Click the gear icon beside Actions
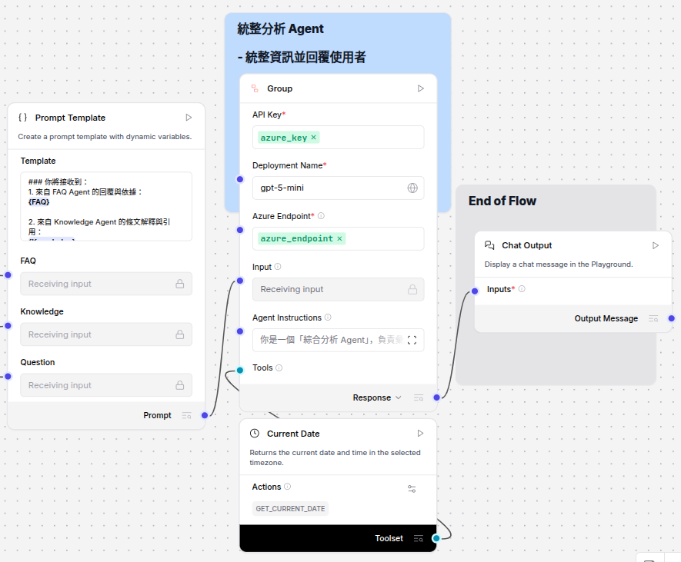Screen dimensions: 681x562 (412, 488)
